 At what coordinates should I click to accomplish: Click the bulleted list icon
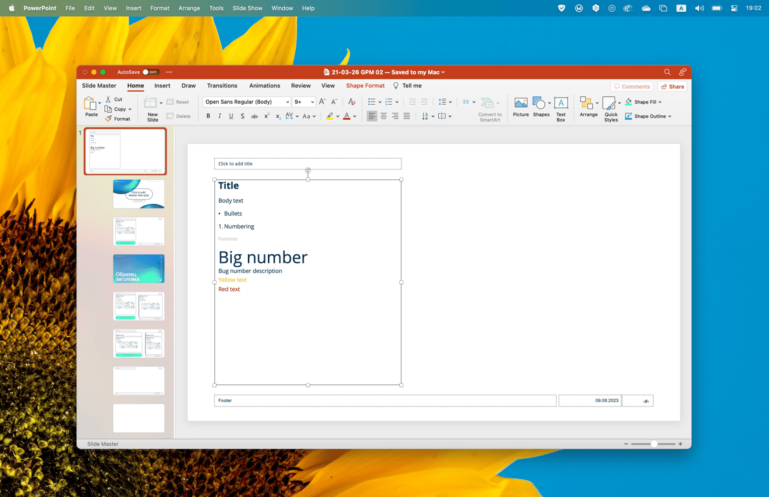[372, 102]
